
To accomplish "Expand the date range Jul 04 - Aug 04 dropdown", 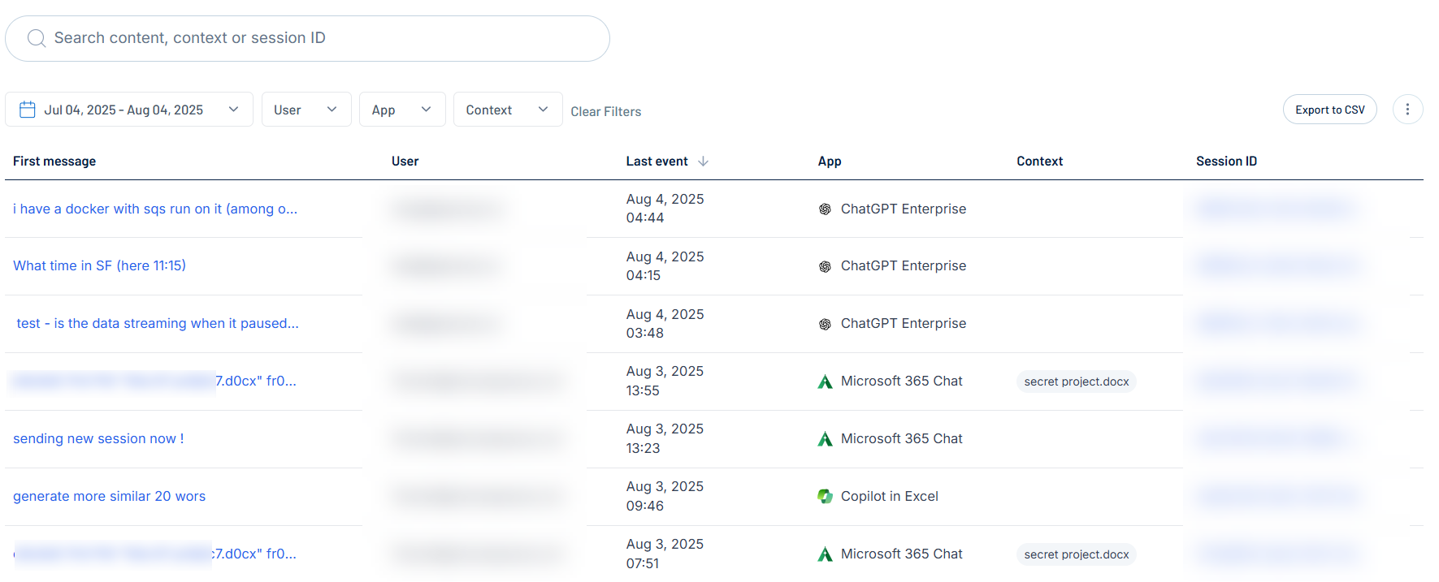I will pos(233,110).
